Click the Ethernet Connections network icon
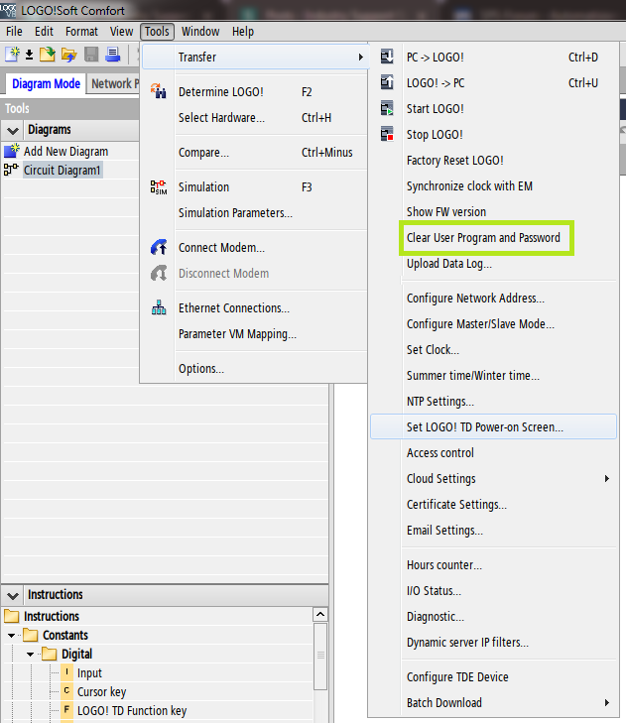 [159, 307]
